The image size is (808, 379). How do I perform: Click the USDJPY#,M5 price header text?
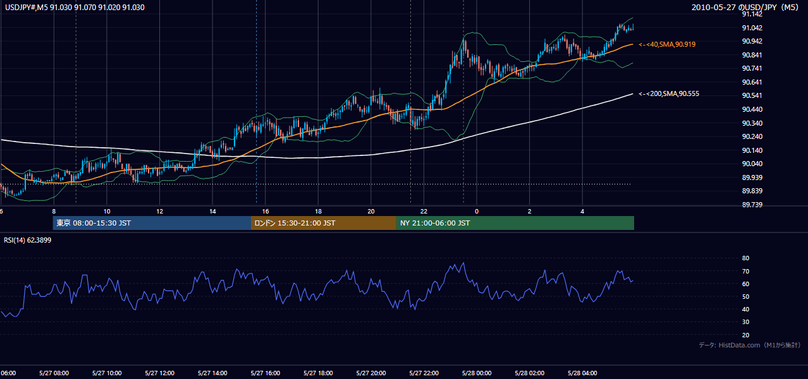(x=73, y=7)
